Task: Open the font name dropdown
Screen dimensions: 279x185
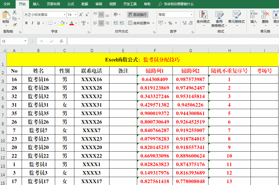Action: click(x=64, y=15)
